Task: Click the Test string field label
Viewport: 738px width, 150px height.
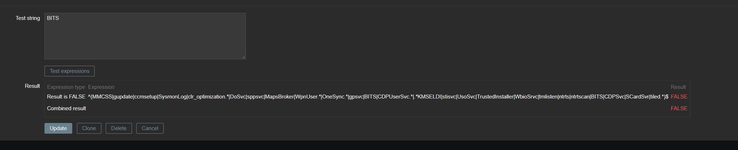Action: 28,18
